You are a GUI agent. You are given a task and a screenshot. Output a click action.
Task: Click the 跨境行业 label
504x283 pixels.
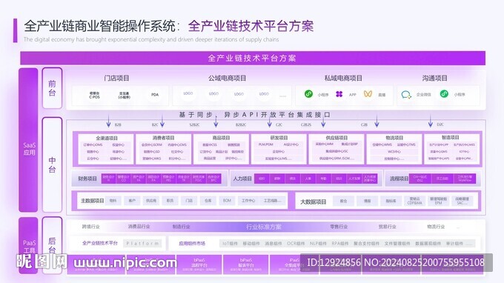(91, 227)
